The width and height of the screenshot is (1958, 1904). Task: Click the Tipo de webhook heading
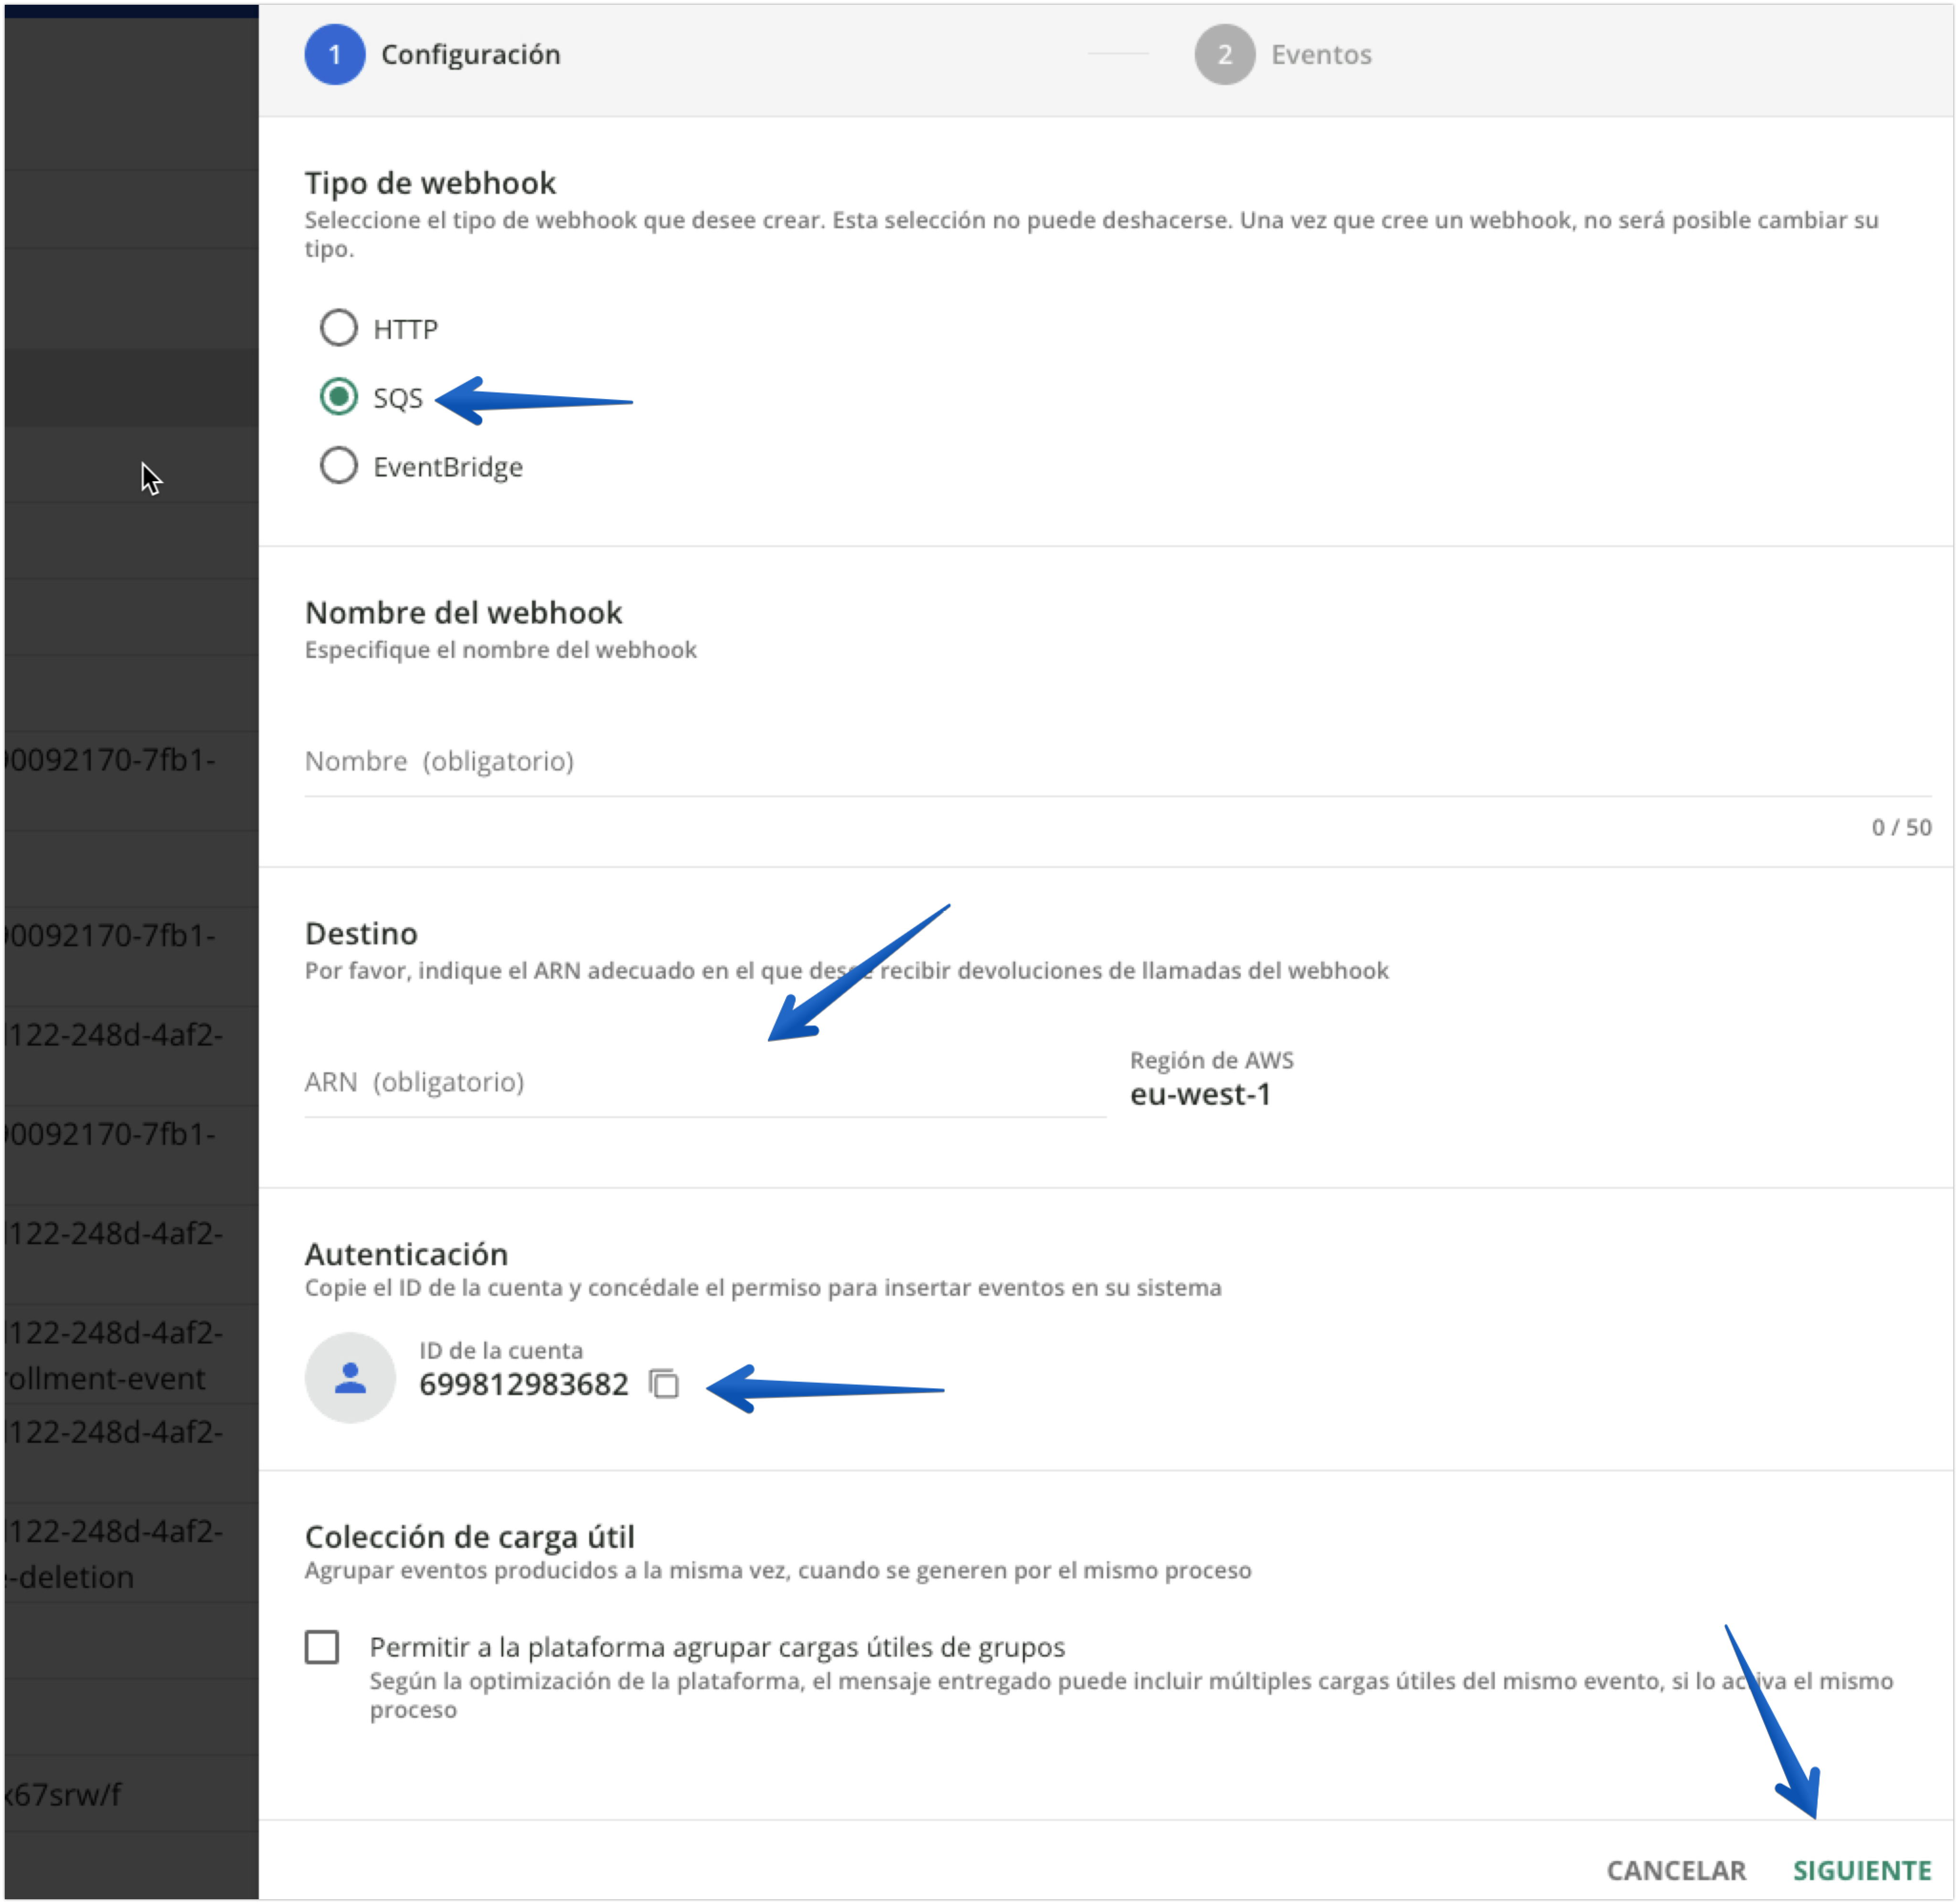[x=430, y=183]
